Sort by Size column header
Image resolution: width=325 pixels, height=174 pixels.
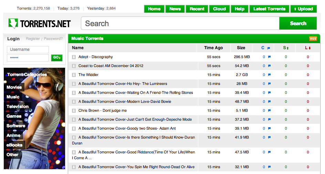(x=241, y=48)
